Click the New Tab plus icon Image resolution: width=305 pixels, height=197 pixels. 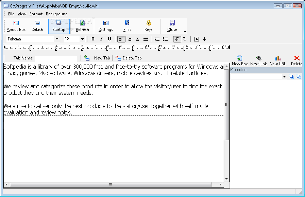[x=87, y=58]
